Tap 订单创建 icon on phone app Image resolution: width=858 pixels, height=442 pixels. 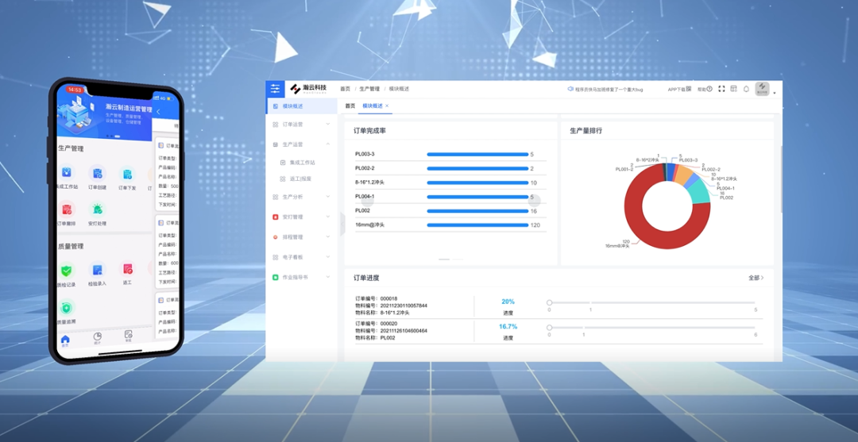point(97,174)
